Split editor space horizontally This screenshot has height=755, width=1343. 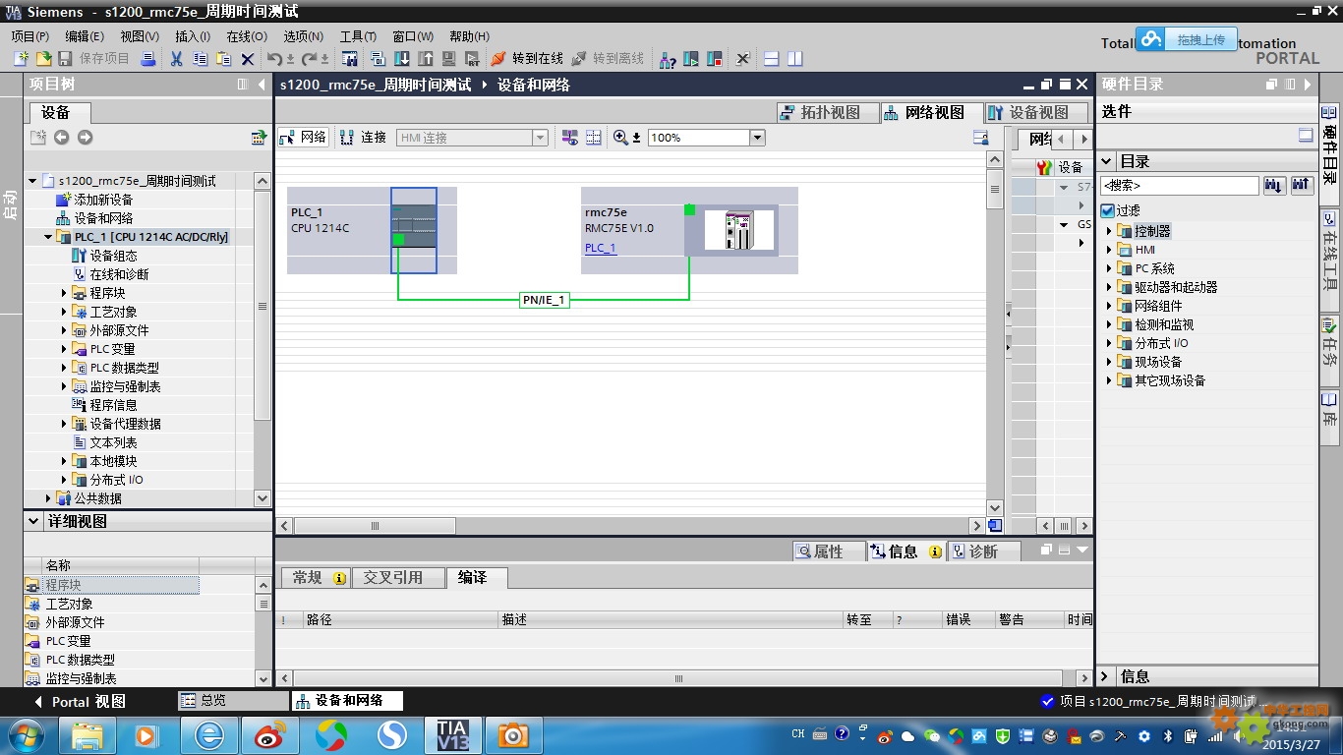point(772,59)
